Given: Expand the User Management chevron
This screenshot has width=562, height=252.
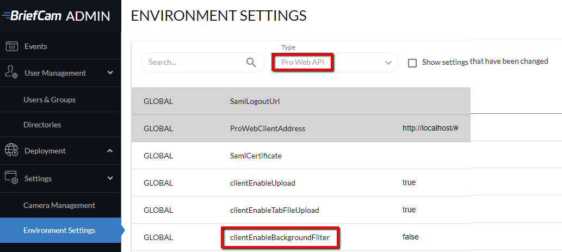Looking at the screenshot, I should (x=110, y=73).
